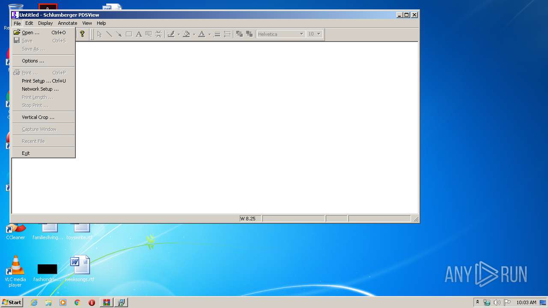Open the Annotate menu
This screenshot has height=308, width=548.
(x=68, y=23)
